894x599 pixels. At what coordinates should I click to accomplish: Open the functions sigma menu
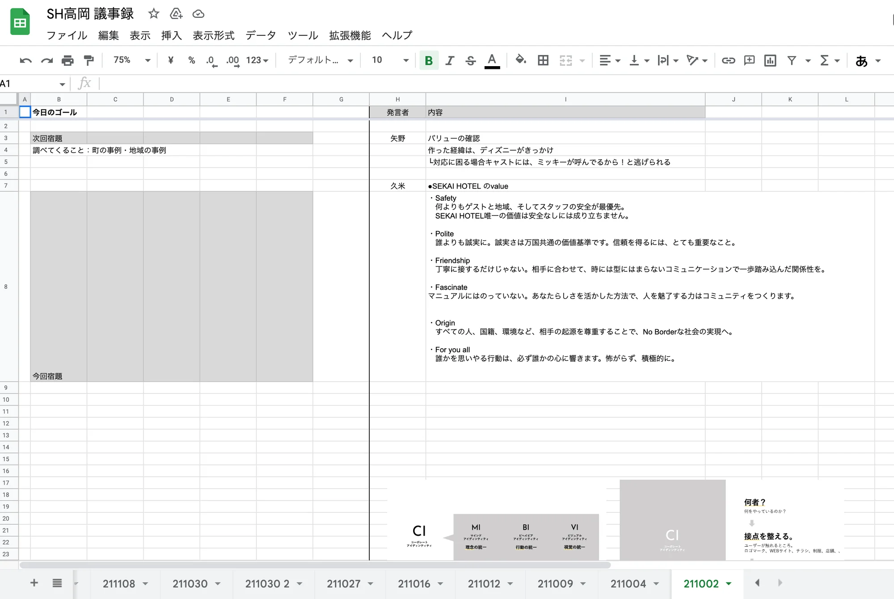829,60
